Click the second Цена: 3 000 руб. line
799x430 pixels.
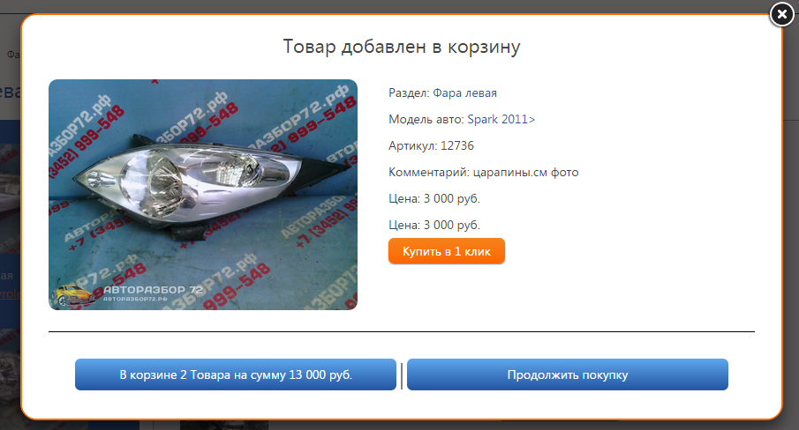click(x=434, y=226)
